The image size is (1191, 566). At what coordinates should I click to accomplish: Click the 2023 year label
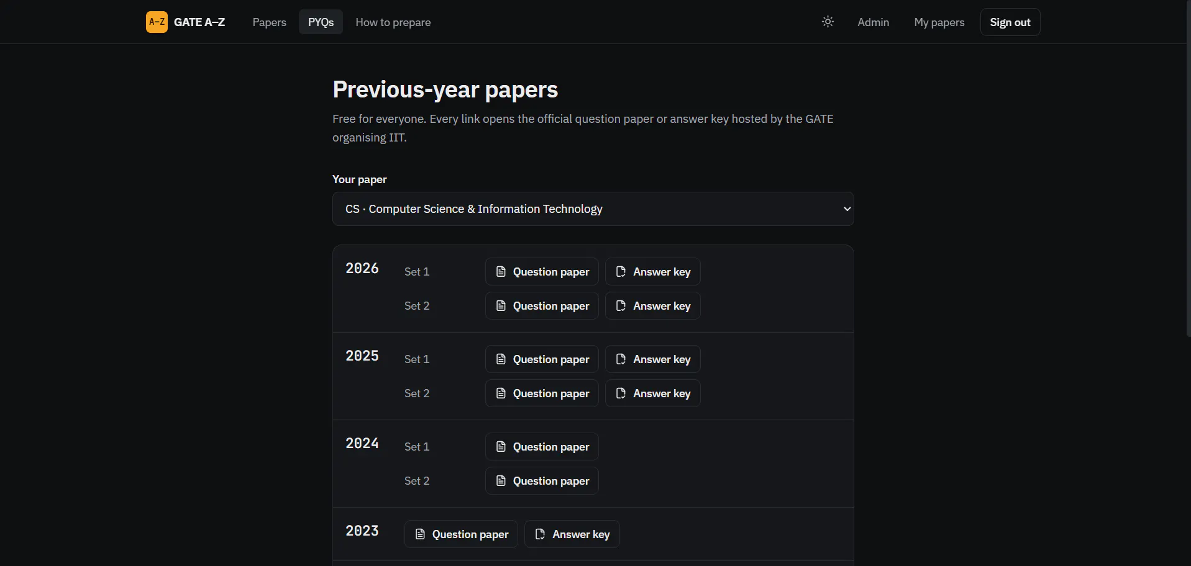[x=362, y=531]
